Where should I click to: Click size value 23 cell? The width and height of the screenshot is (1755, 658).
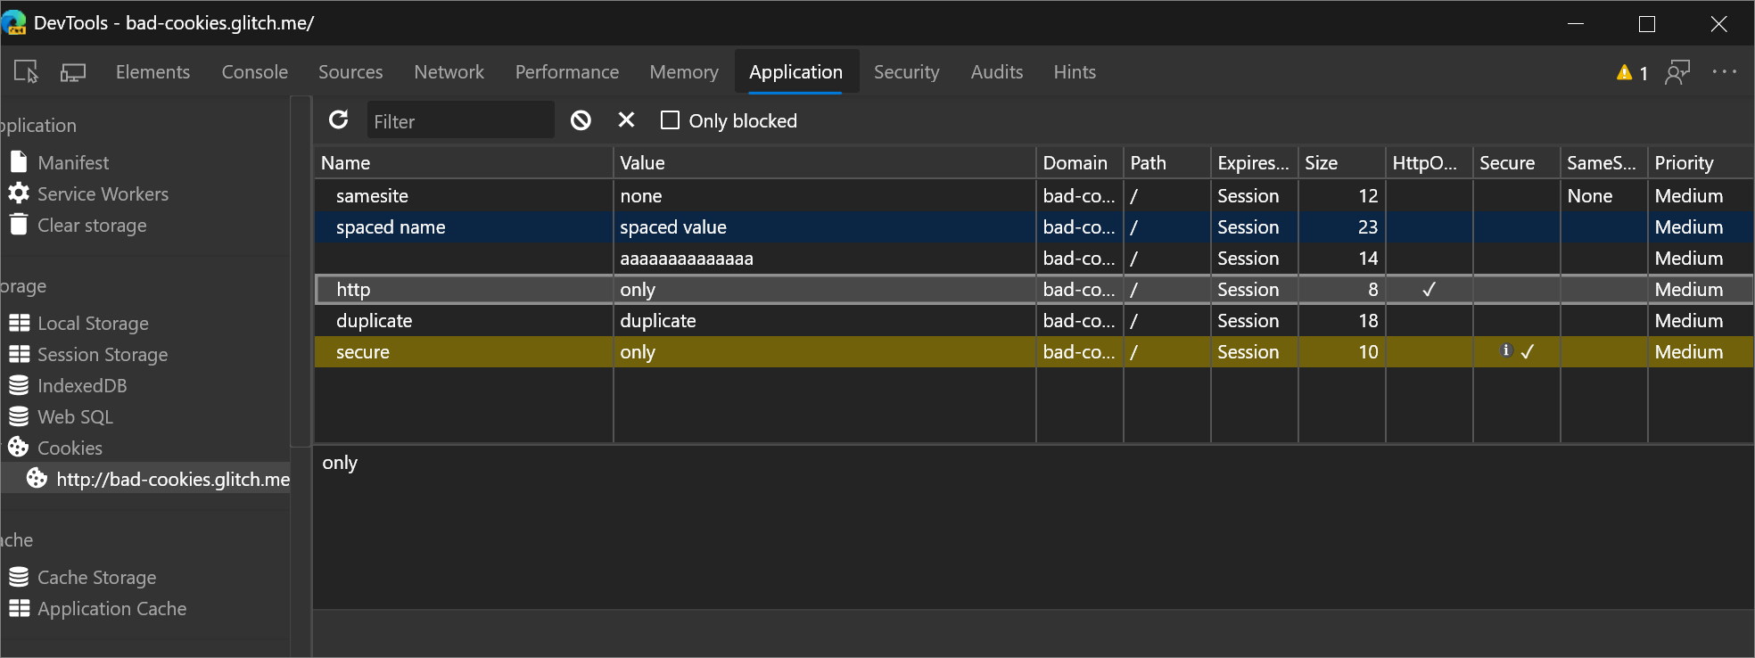1341,226
